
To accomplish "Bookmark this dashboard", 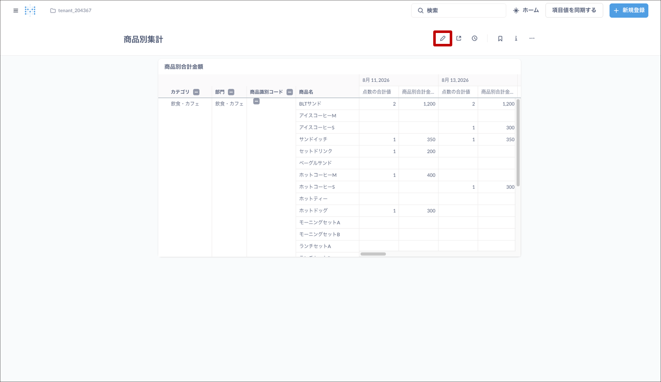I will [500, 39].
